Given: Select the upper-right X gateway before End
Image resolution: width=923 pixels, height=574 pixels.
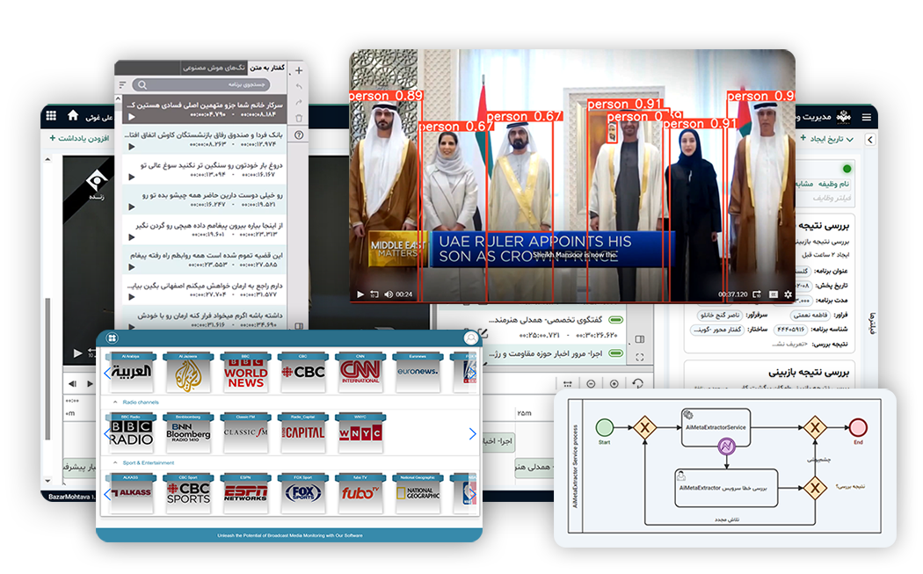Looking at the screenshot, I should click(815, 427).
